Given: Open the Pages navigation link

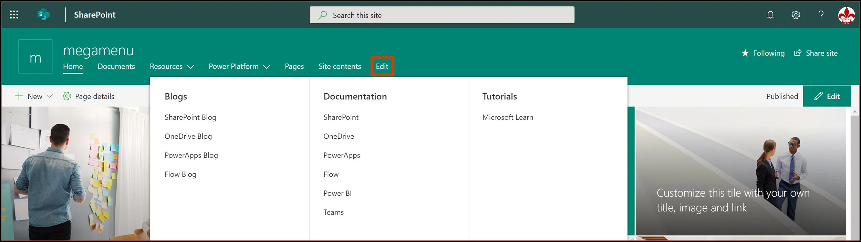Looking at the screenshot, I should (x=294, y=66).
